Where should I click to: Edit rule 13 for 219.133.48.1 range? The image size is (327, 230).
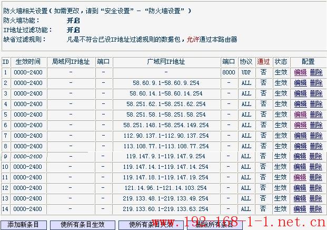coord(300,198)
